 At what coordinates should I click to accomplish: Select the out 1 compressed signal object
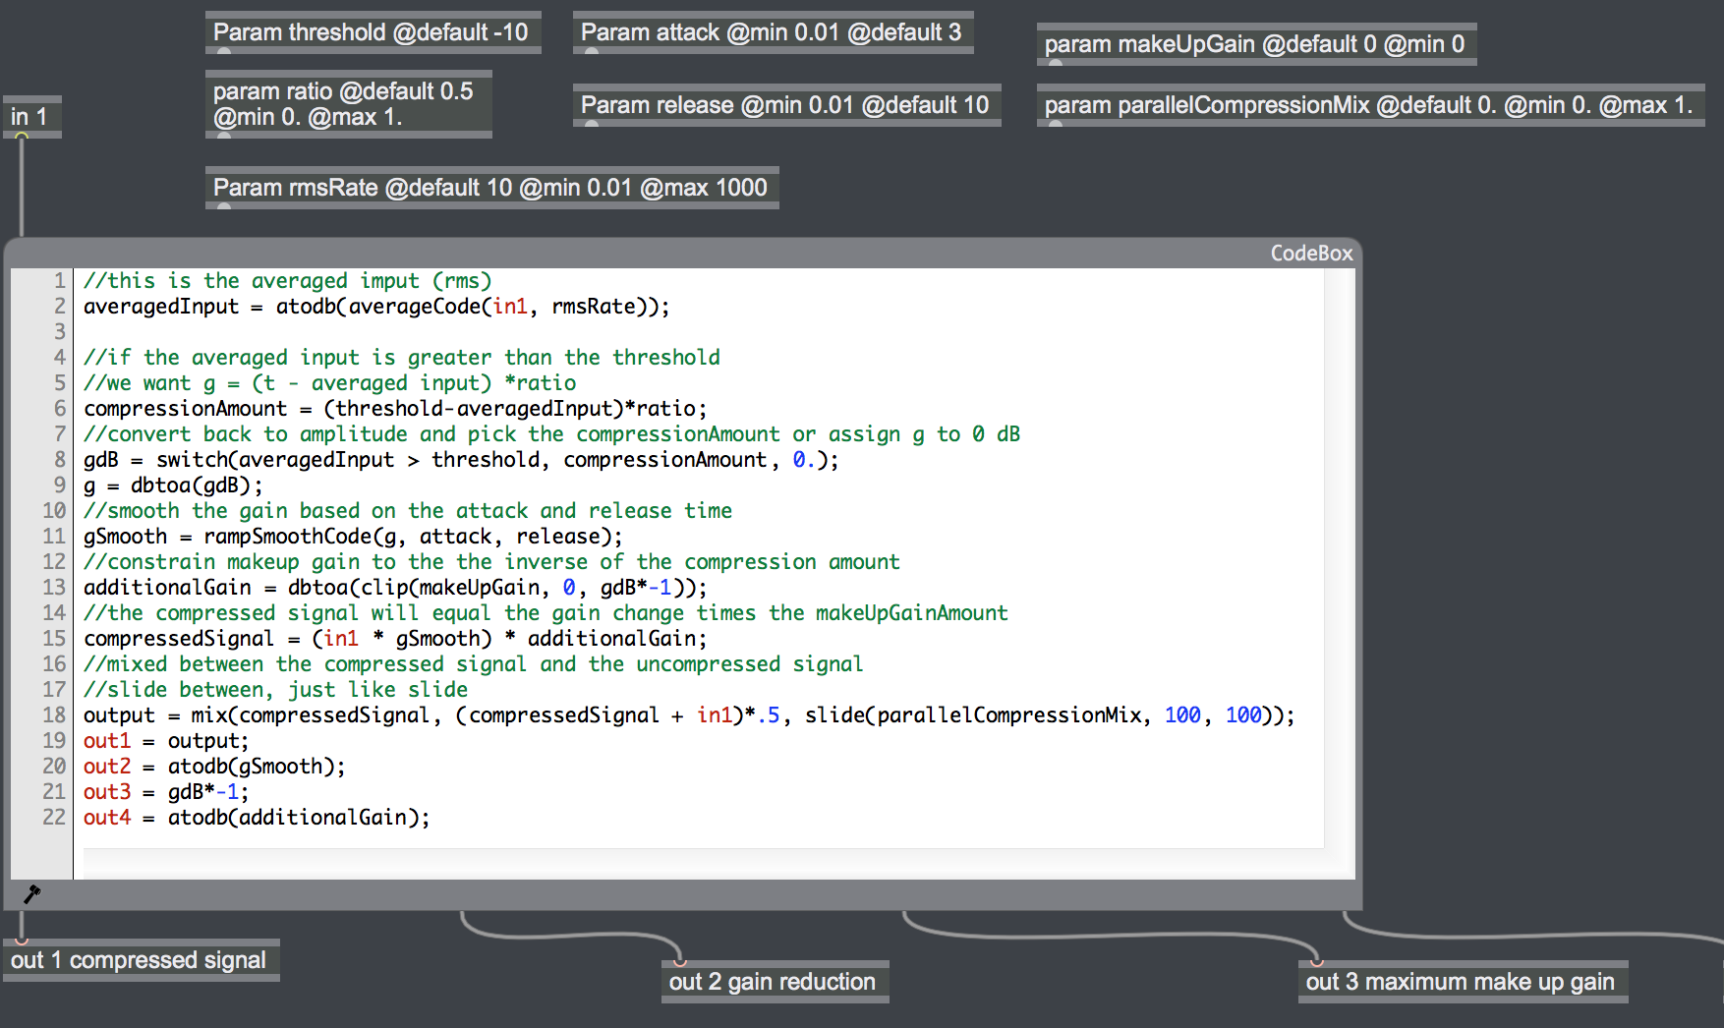pos(141,960)
